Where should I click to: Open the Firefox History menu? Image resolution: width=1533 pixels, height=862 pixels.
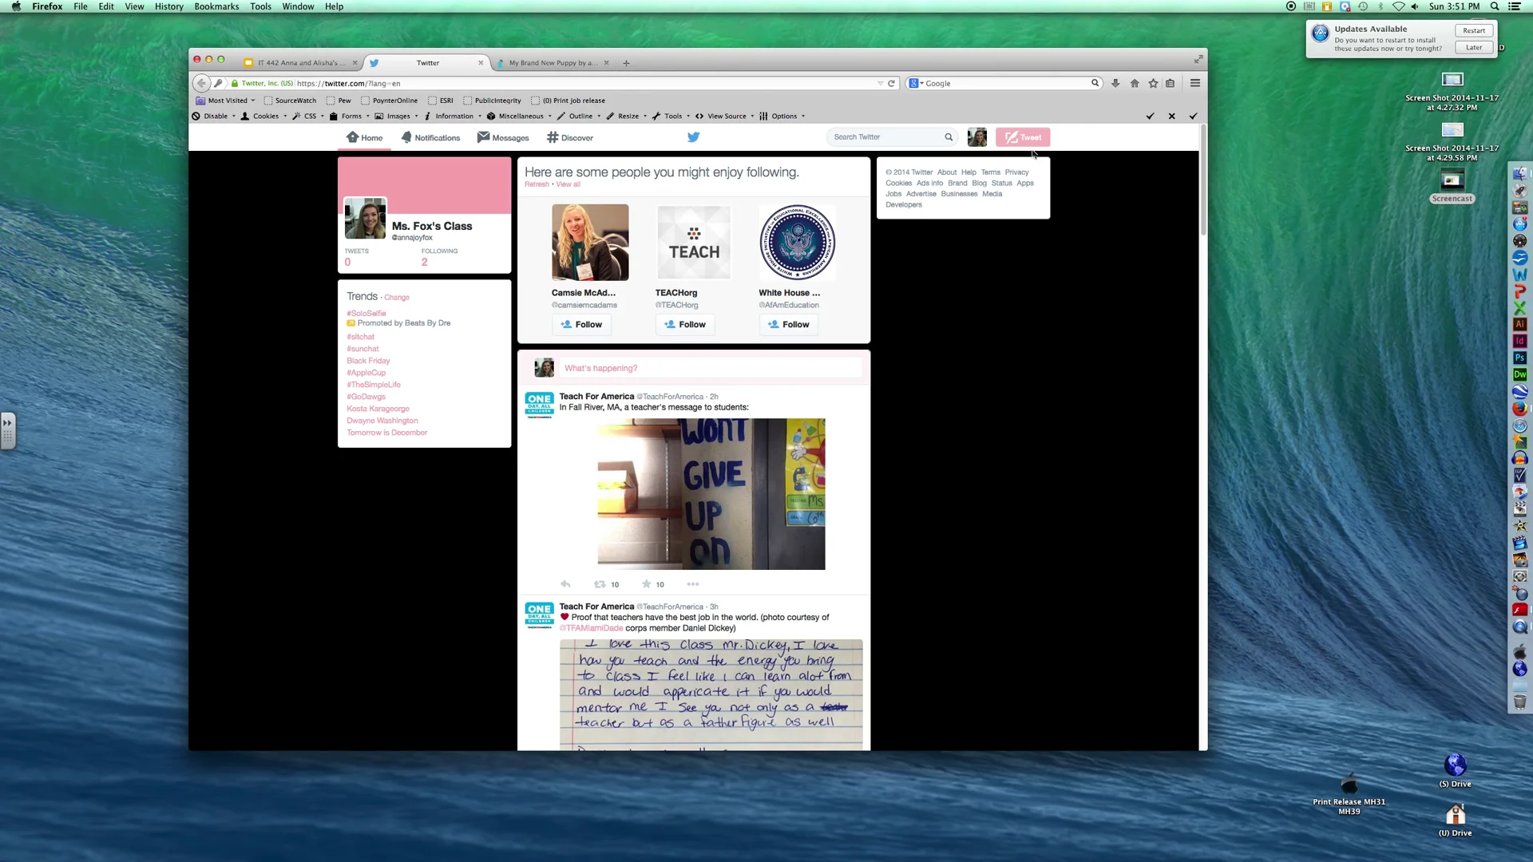pyautogui.click(x=168, y=6)
